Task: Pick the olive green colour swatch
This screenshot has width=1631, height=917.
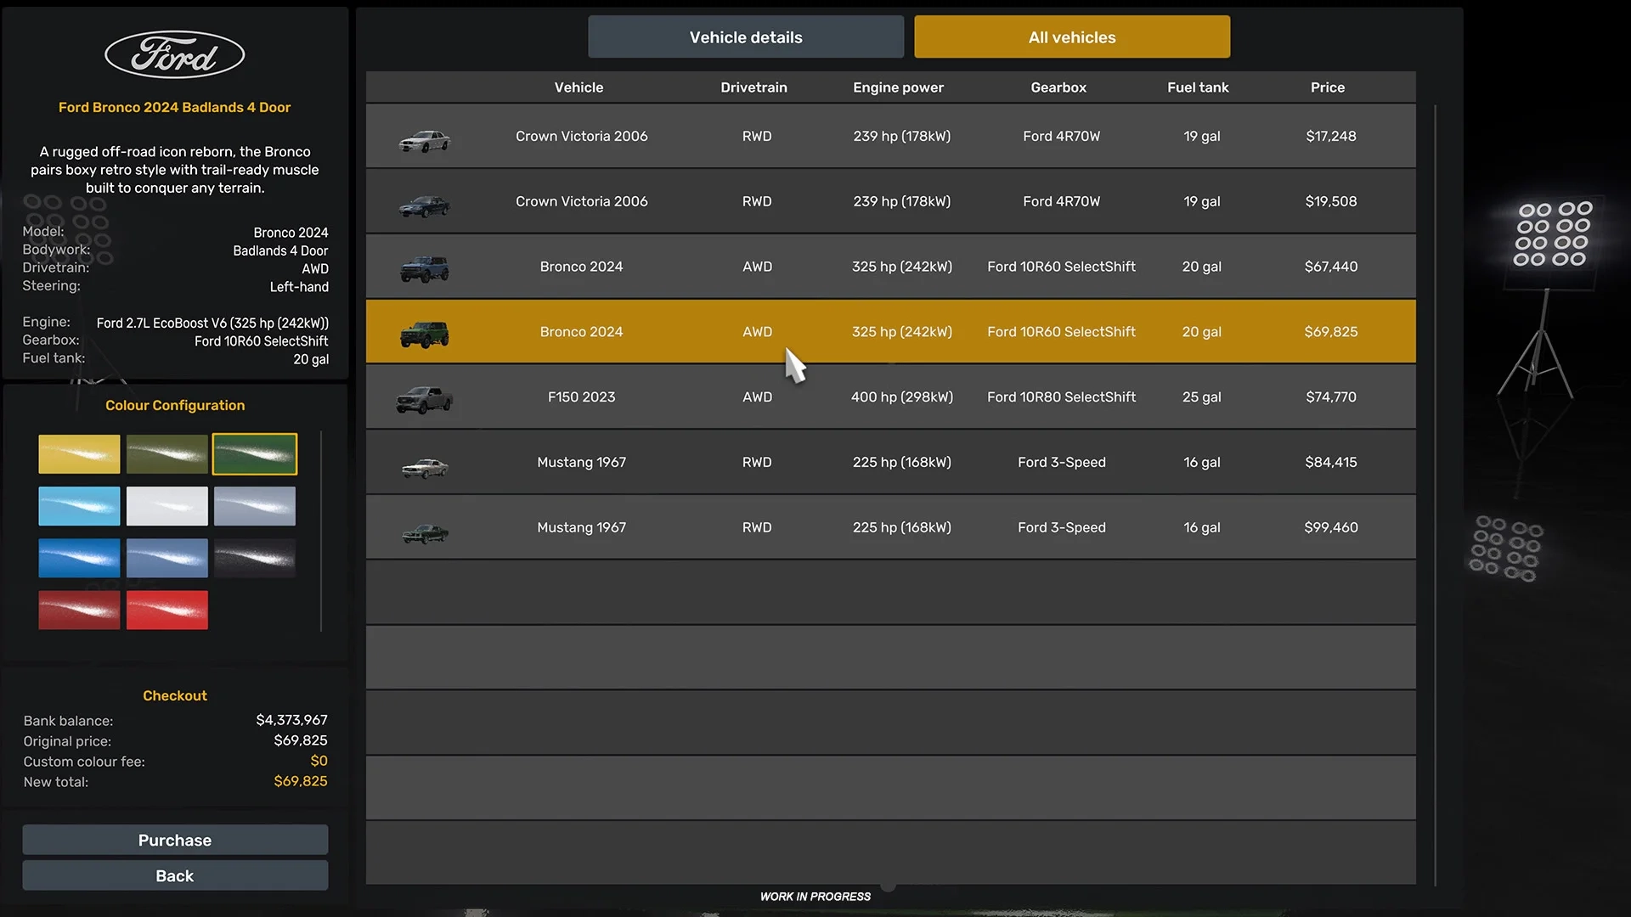Action: 167,454
